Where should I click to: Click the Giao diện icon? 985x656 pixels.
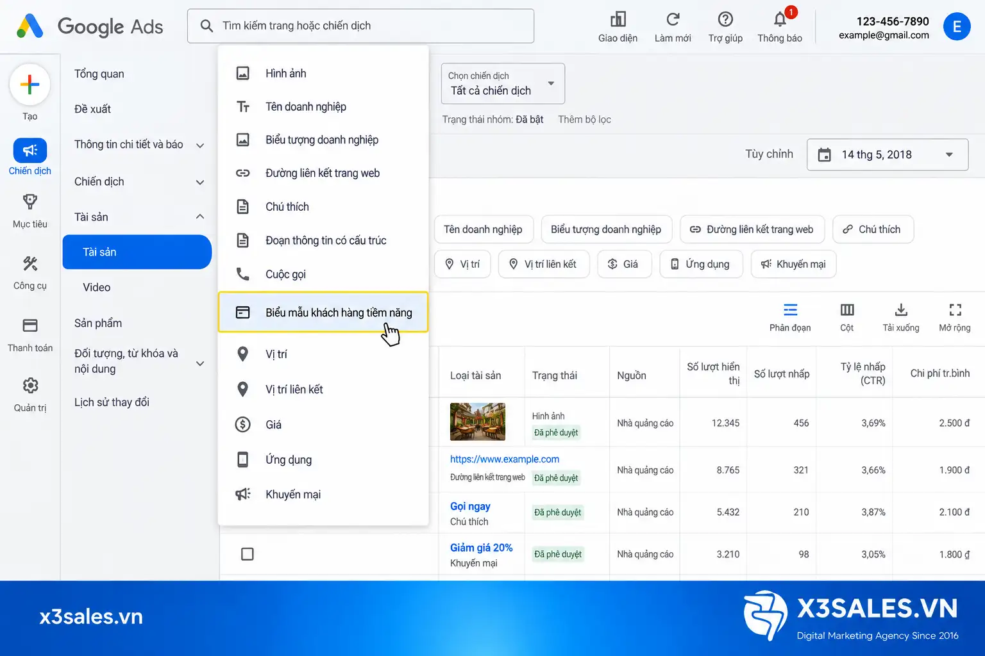point(618,19)
